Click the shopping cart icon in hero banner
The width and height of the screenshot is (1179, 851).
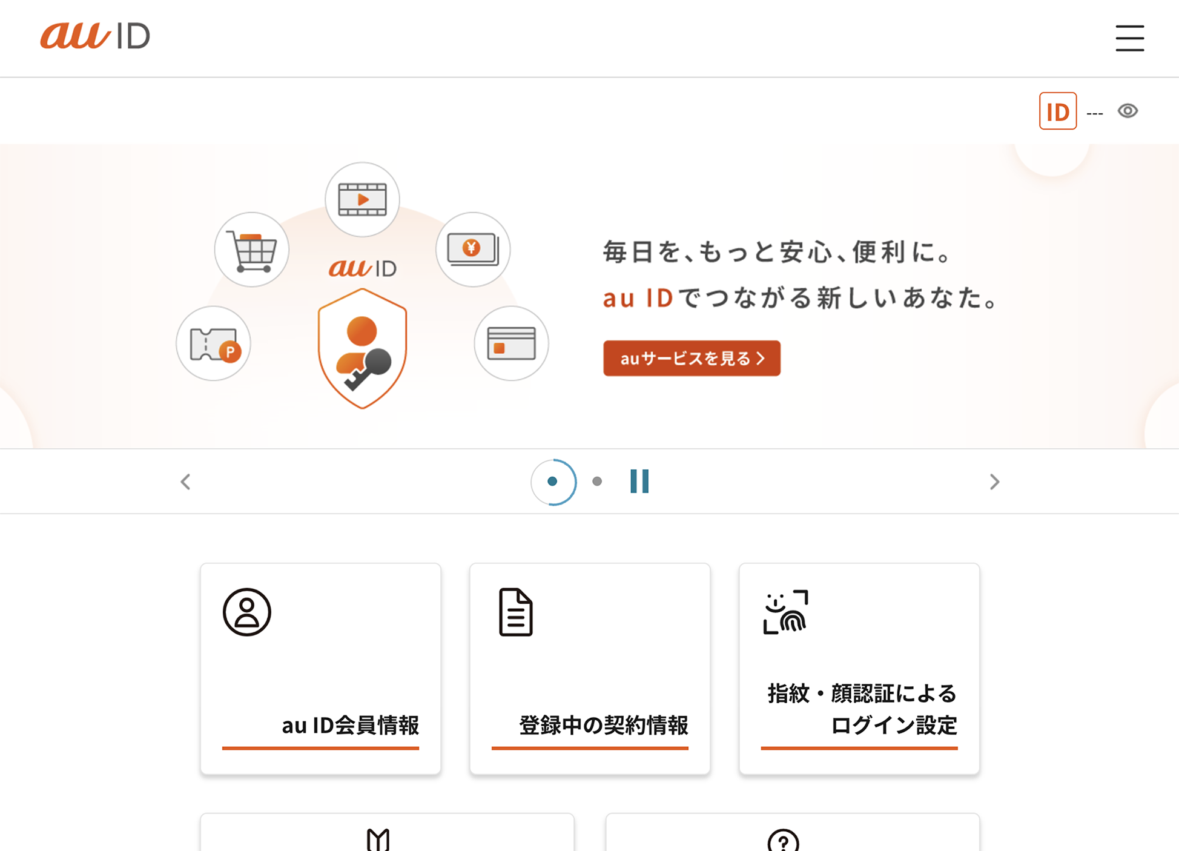tap(251, 249)
